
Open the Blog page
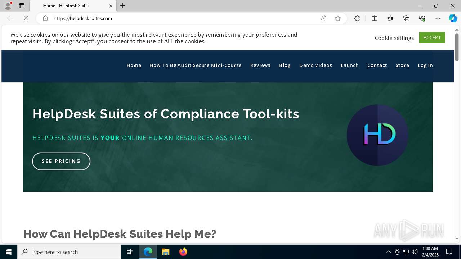(285, 65)
